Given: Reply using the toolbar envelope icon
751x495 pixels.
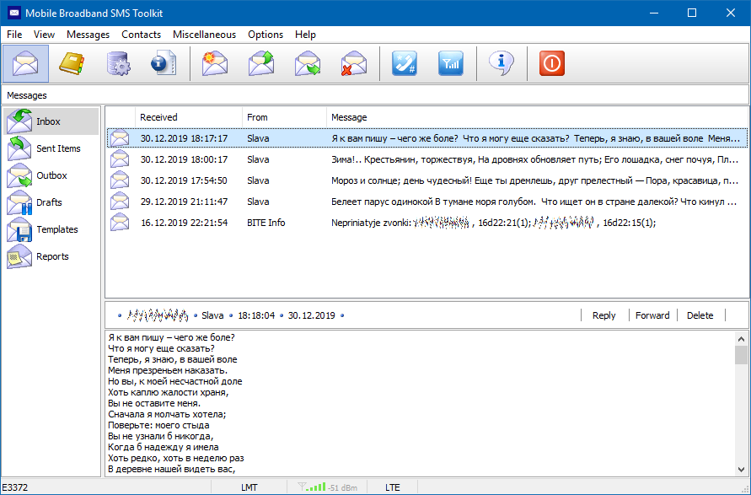Looking at the screenshot, I should pyautogui.click(x=261, y=62).
